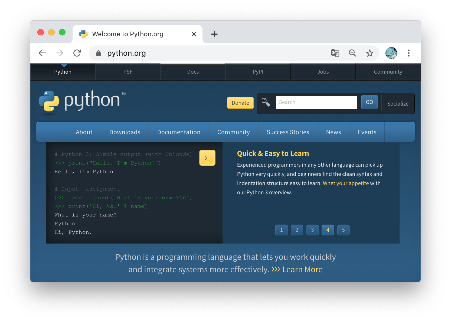Click the 'Hi, Python.' output line
This screenshot has height=322, width=451.
point(73,232)
